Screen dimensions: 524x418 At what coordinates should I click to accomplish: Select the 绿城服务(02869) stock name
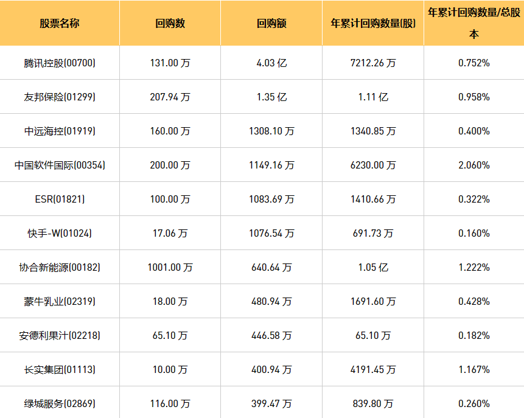click(60, 403)
